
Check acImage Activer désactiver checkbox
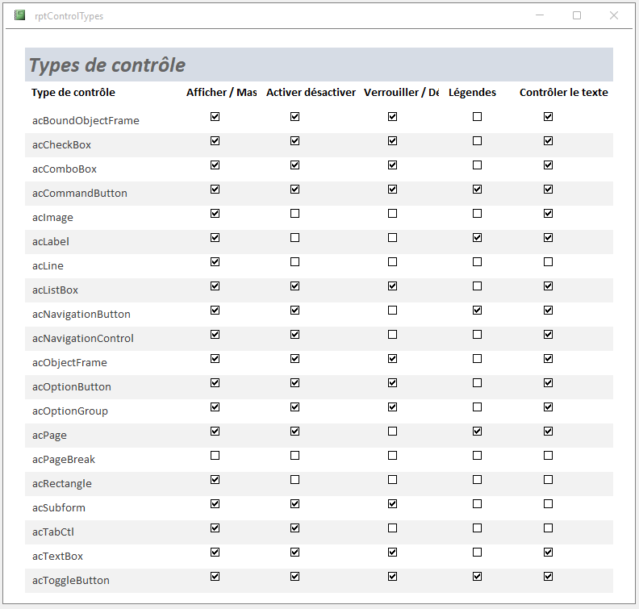point(295,214)
